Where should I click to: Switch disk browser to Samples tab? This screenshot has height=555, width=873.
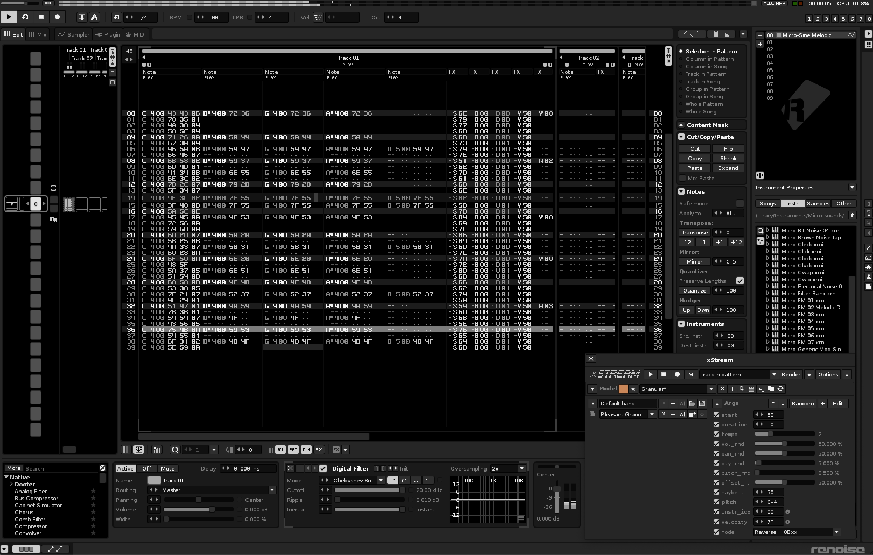(x=818, y=203)
